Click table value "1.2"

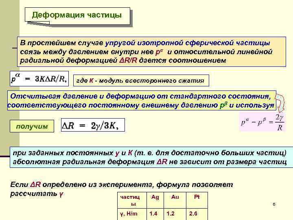(171, 213)
